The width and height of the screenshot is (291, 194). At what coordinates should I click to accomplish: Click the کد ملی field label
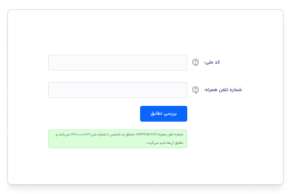(x=212, y=62)
